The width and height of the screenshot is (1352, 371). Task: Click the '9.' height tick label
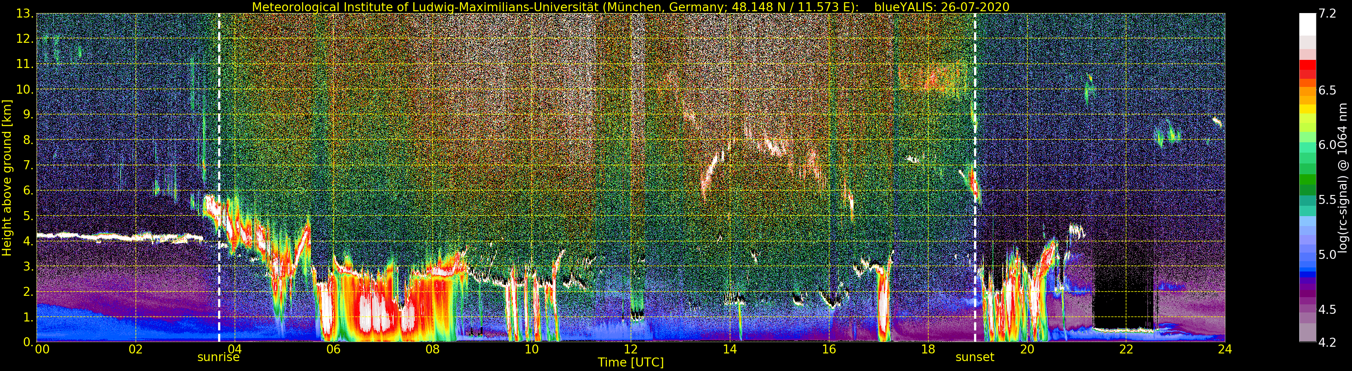(x=28, y=114)
